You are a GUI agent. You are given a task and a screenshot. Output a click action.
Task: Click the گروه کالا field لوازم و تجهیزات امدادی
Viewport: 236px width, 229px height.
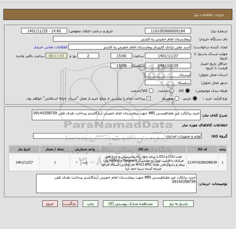pyautogui.click(x=117, y=136)
